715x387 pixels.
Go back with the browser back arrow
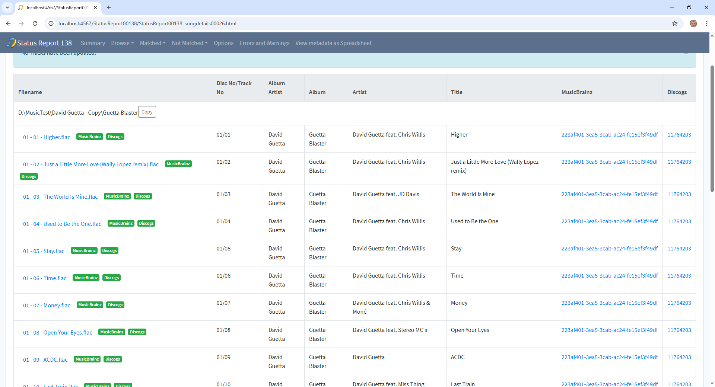point(8,23)
